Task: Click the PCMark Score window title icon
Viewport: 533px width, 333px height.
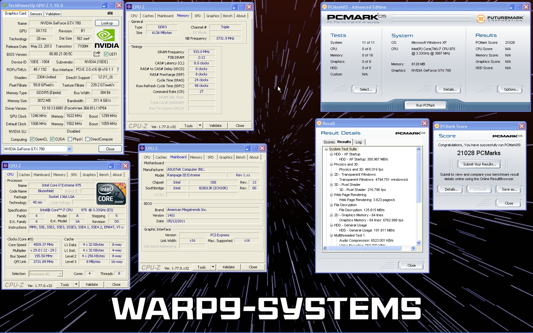Action: (x=437, y=126)
